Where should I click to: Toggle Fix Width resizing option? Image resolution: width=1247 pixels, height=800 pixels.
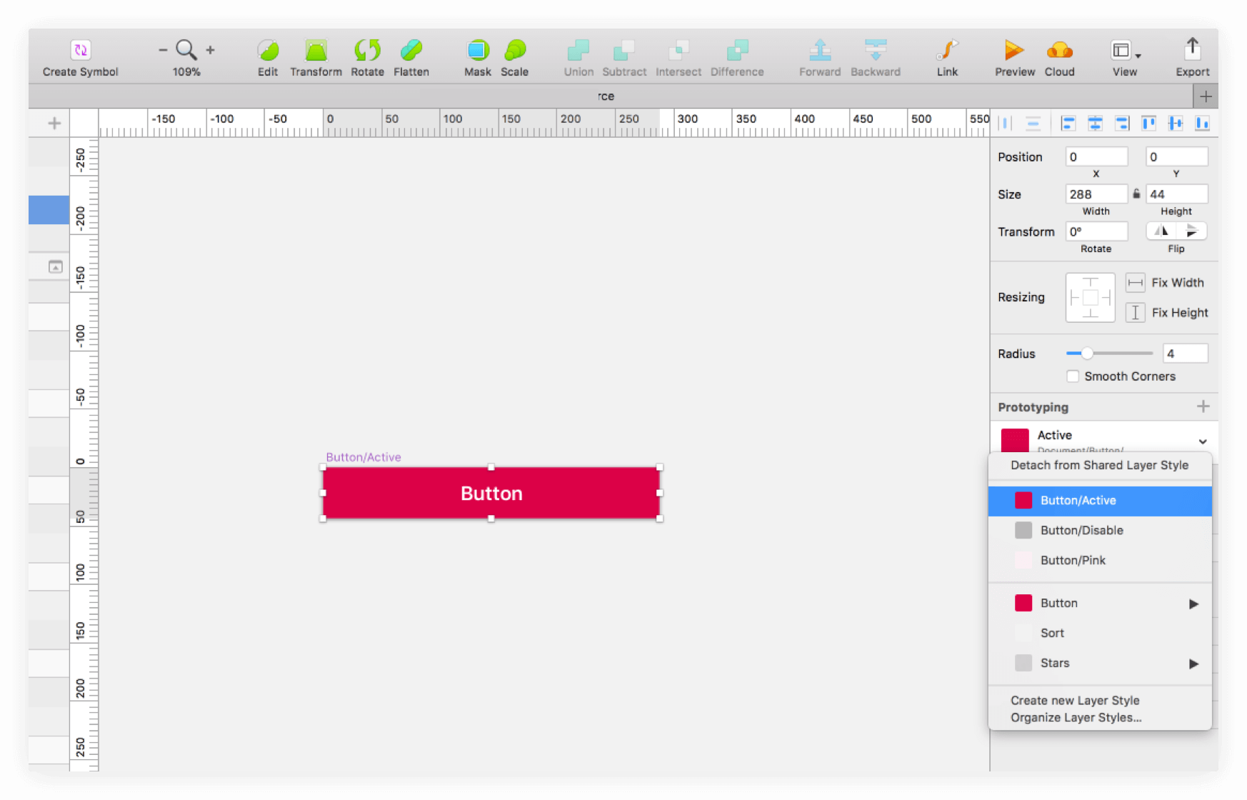[1135, 283]
